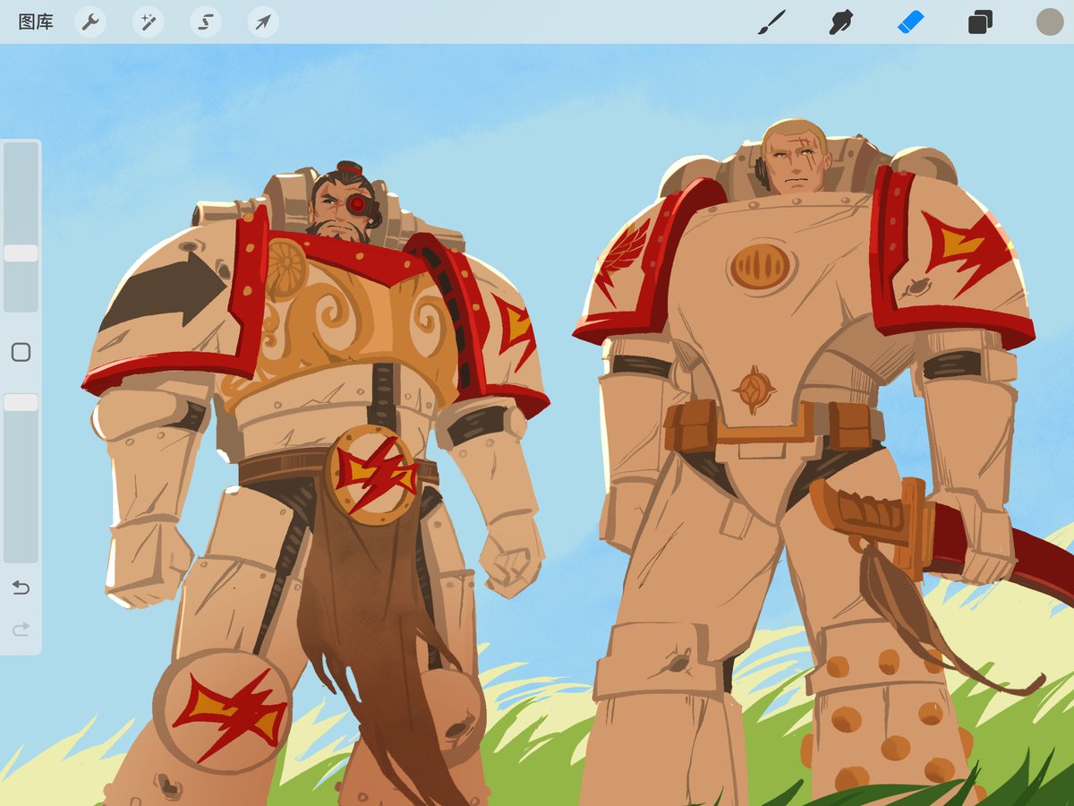Screen dimensions: 1074x806
Task: Switch to the Smudge tool
Action: click(x=842, y=22)
